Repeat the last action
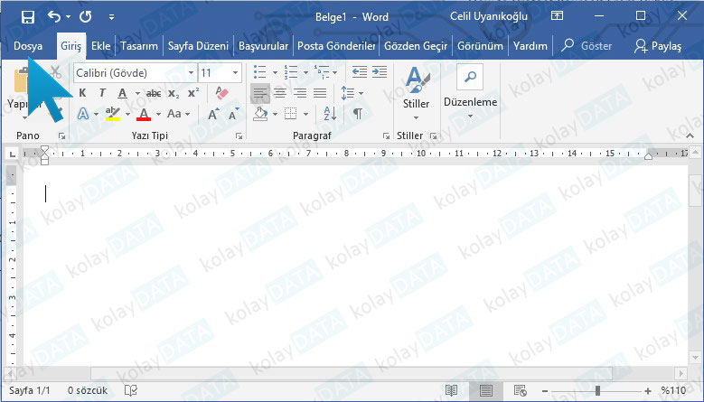 pos(85,17)
